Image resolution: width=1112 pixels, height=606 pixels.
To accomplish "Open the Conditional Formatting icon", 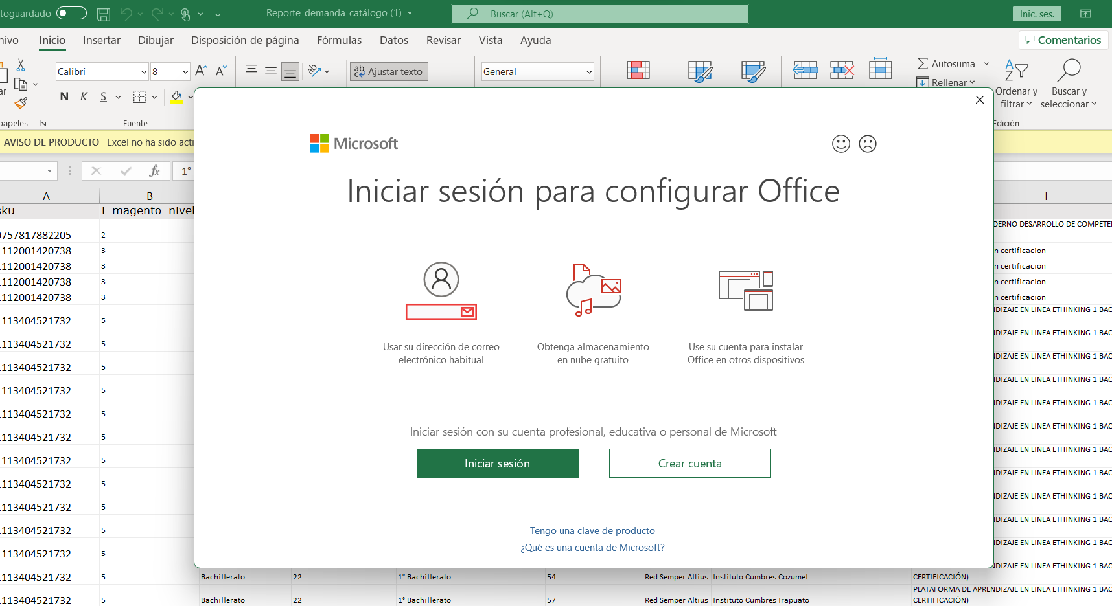I will click(x=638, y=70).
